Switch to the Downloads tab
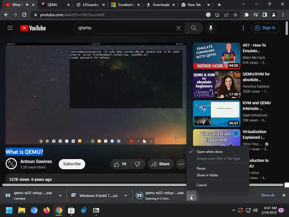The image size is (289, 217). coord(160,5)
